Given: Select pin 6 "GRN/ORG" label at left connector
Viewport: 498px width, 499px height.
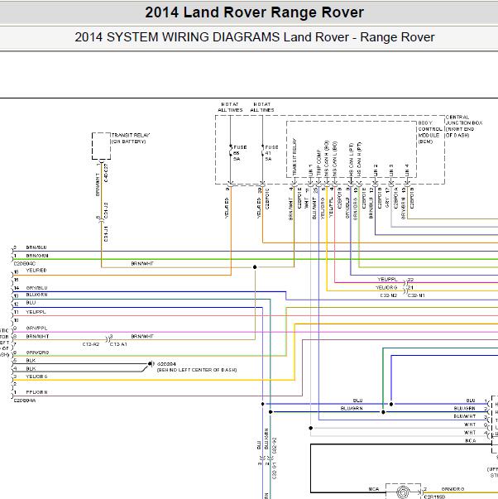Looking at the screenshot, I should tap(37, 353).
